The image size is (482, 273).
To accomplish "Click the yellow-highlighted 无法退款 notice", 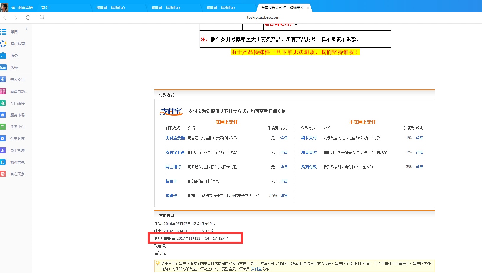I will click(295, 52).
